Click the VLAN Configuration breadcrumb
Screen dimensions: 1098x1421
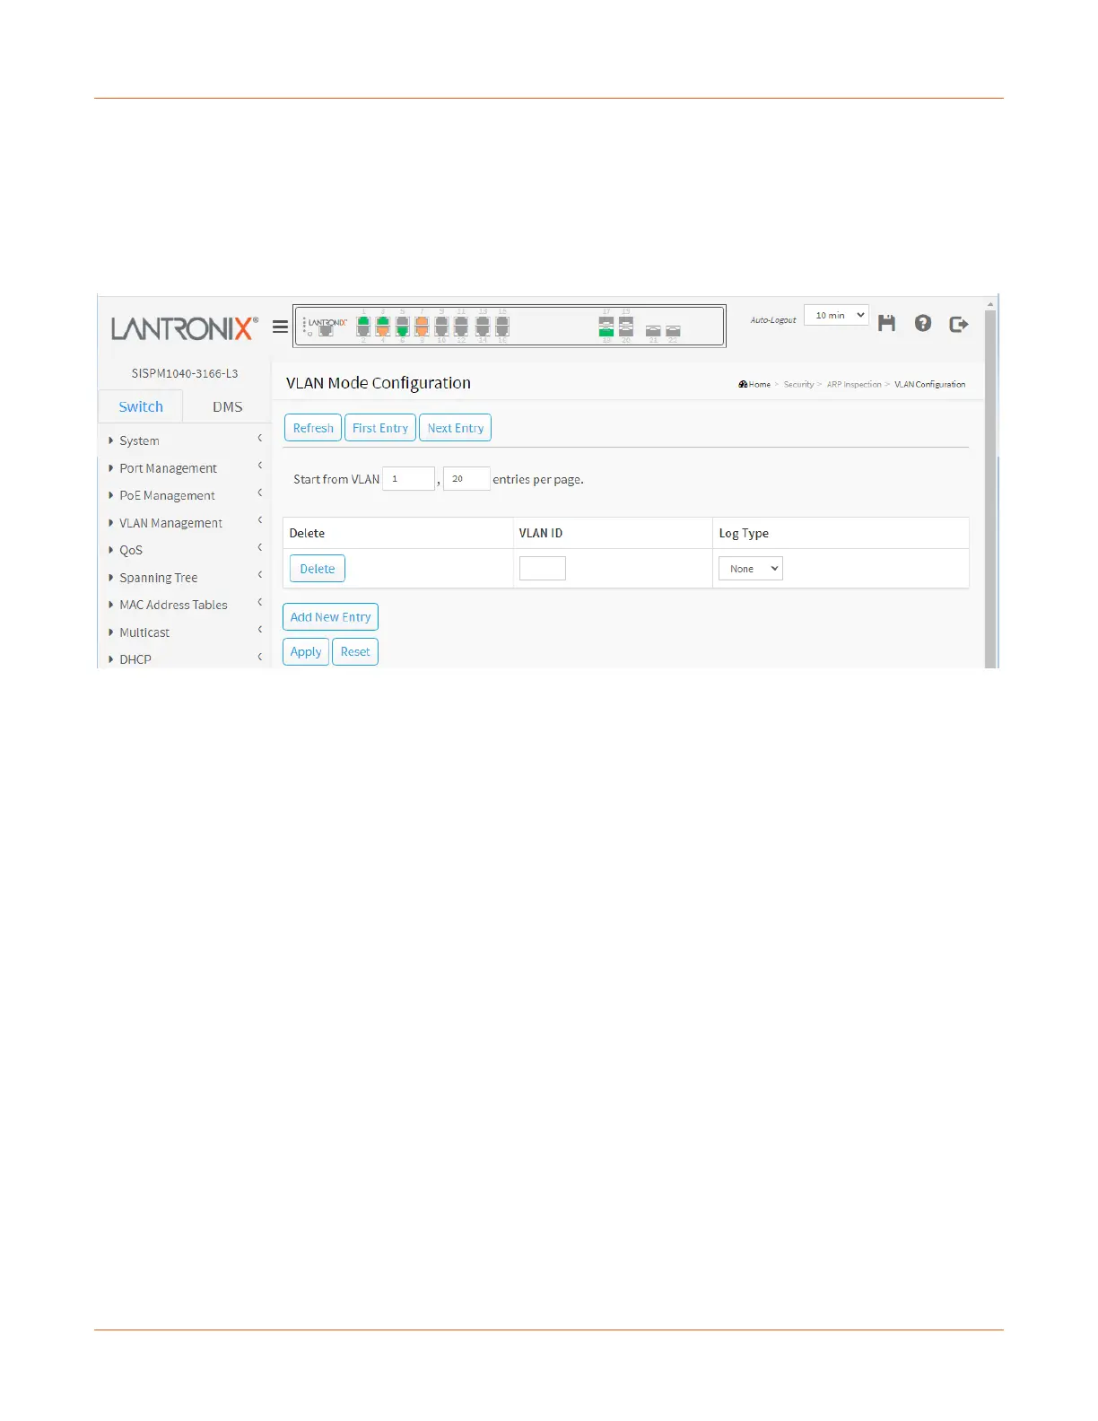click(x=930, y=384)
